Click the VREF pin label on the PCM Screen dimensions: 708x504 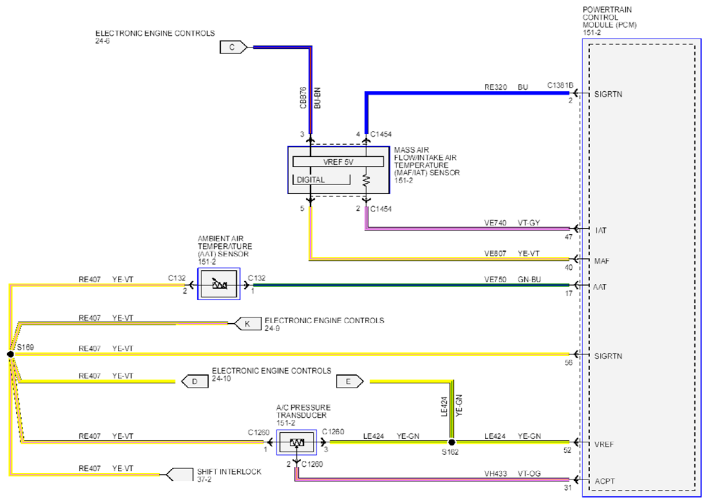click(603, 444)
